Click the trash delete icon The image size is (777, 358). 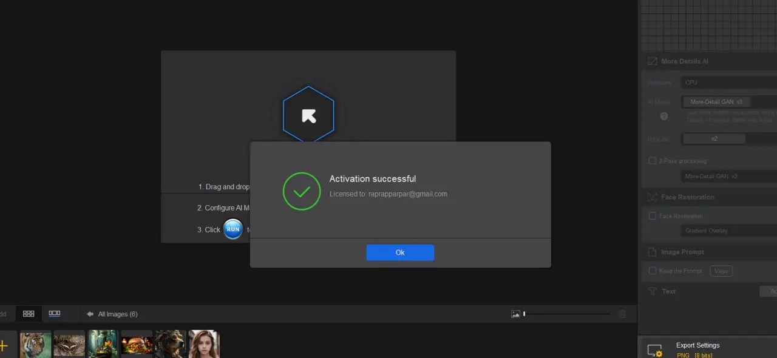(622, 314)
